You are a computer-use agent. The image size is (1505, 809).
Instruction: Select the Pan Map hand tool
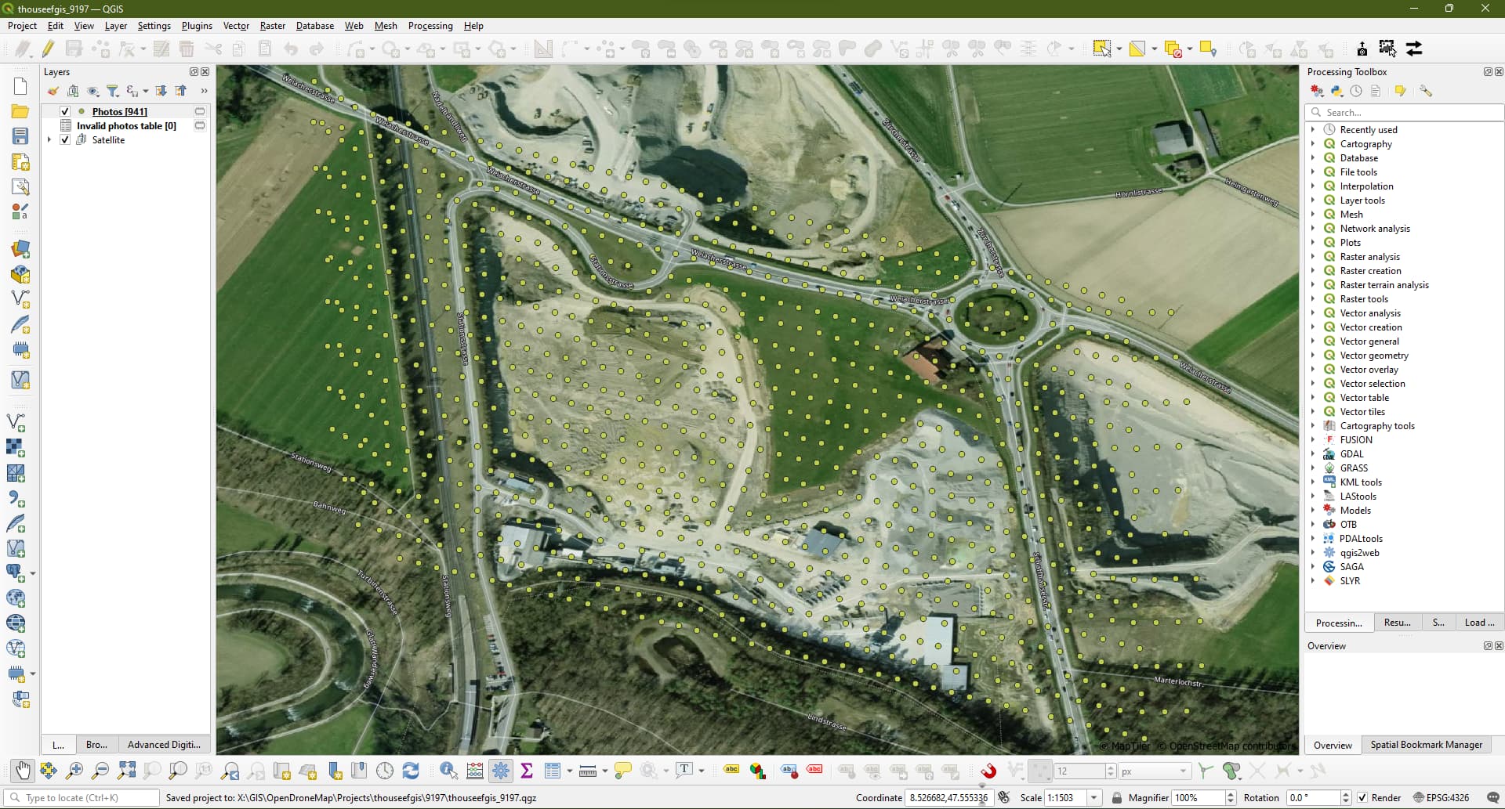coord(23,771)
